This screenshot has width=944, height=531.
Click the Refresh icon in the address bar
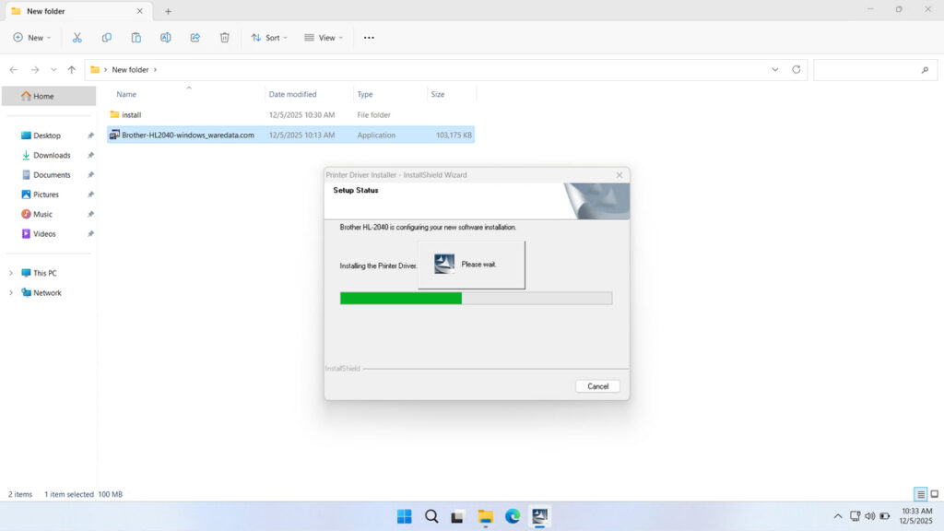coord(795,69)
